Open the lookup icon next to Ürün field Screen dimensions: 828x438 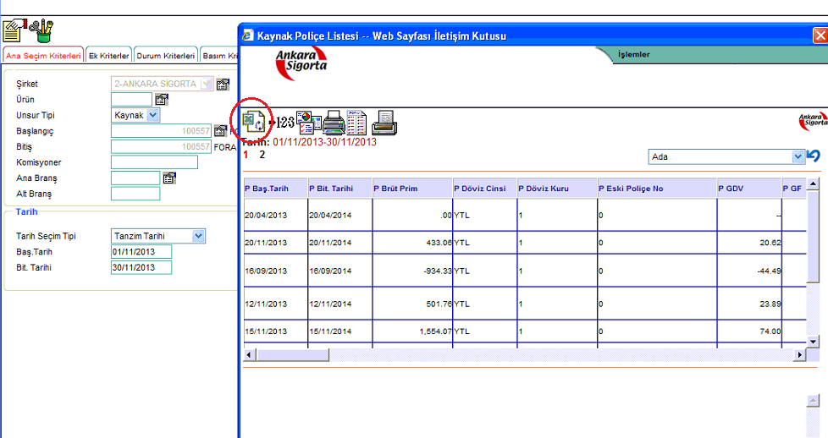click(x=162, y=100)
